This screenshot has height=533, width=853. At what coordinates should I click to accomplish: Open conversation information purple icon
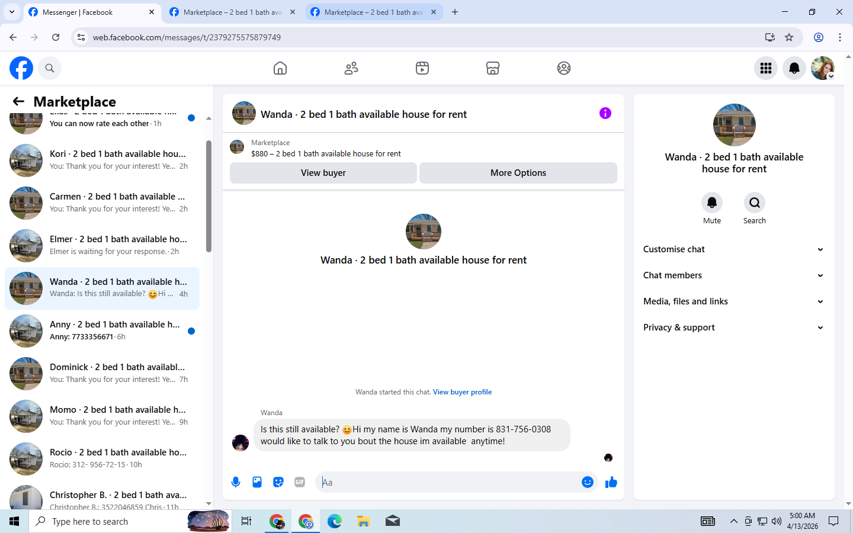[x=605, y=113]
